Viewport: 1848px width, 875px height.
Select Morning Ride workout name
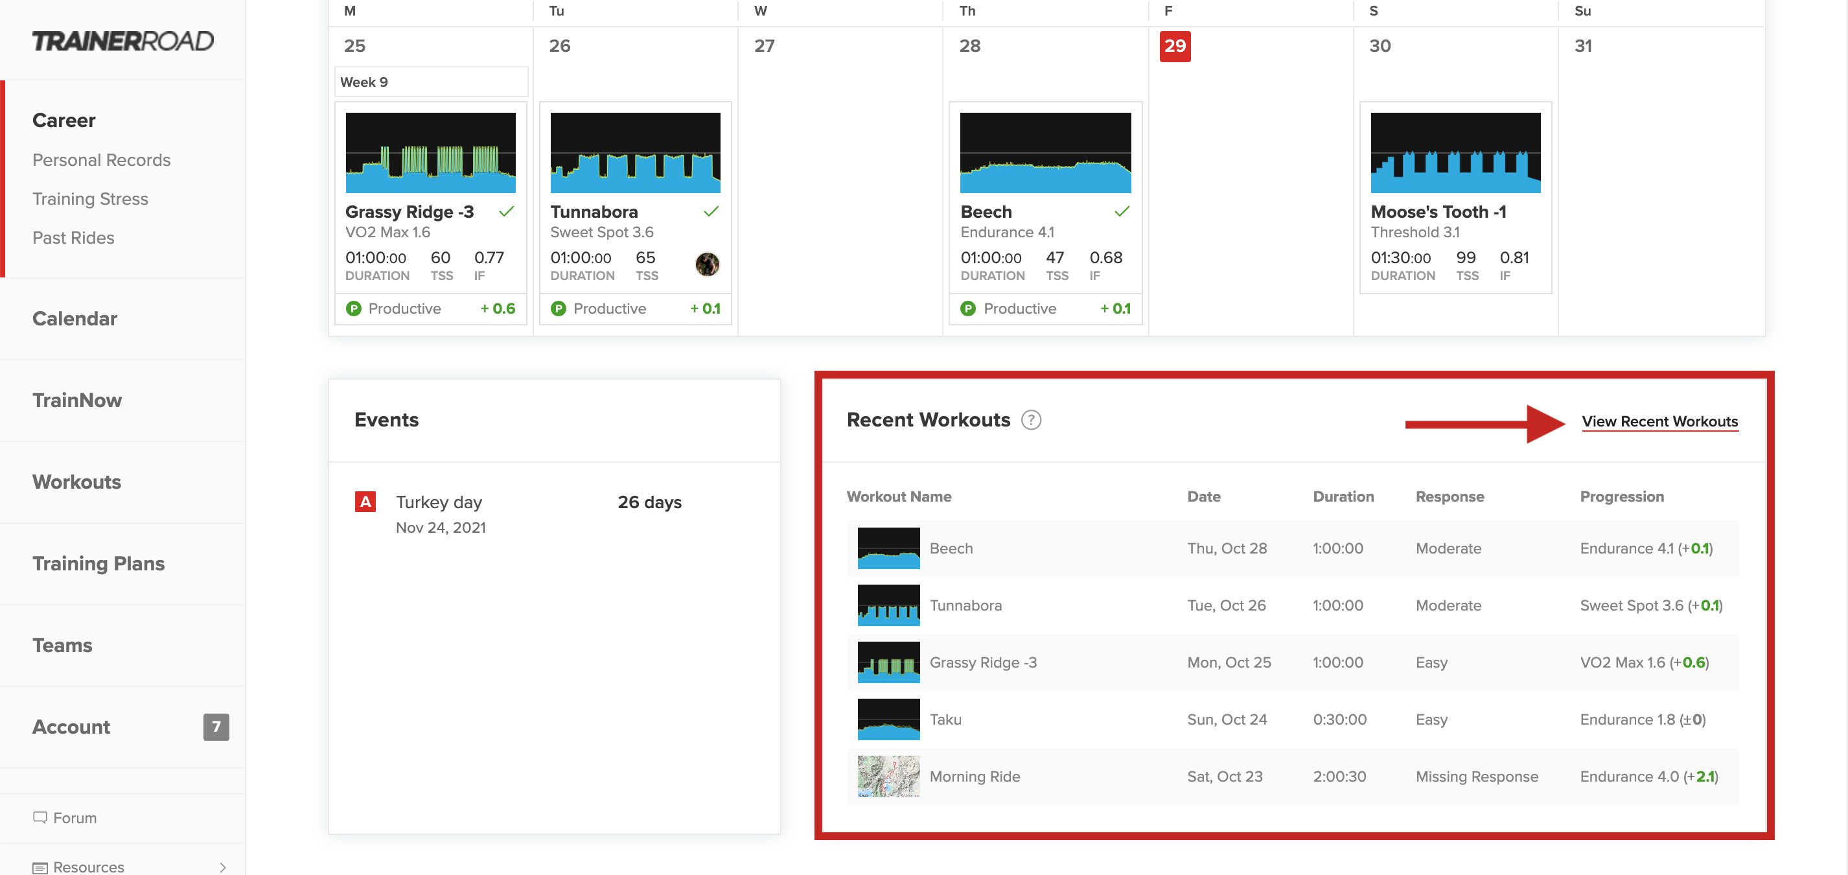(975, 776)
